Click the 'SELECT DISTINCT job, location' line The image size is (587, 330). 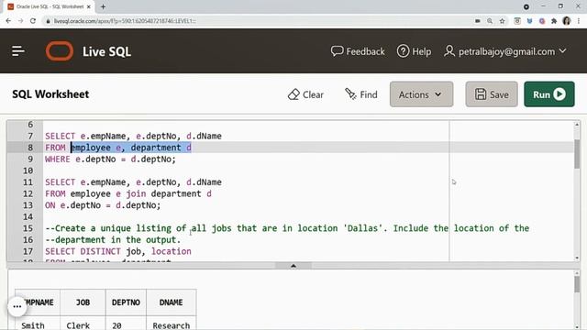(x=118, y=251)
